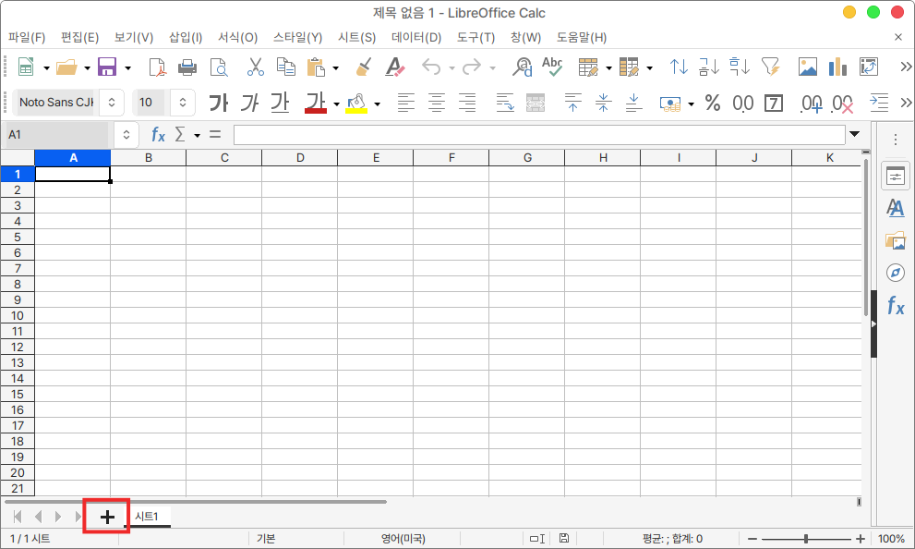This screenshot has height=549, width=915.
Task: Expand the formula bar input line
Action: point(854,135)
